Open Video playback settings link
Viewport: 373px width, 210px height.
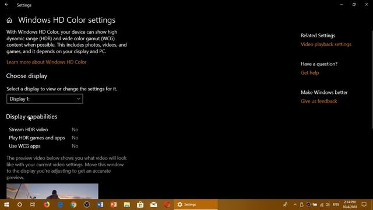pos(326,44)
